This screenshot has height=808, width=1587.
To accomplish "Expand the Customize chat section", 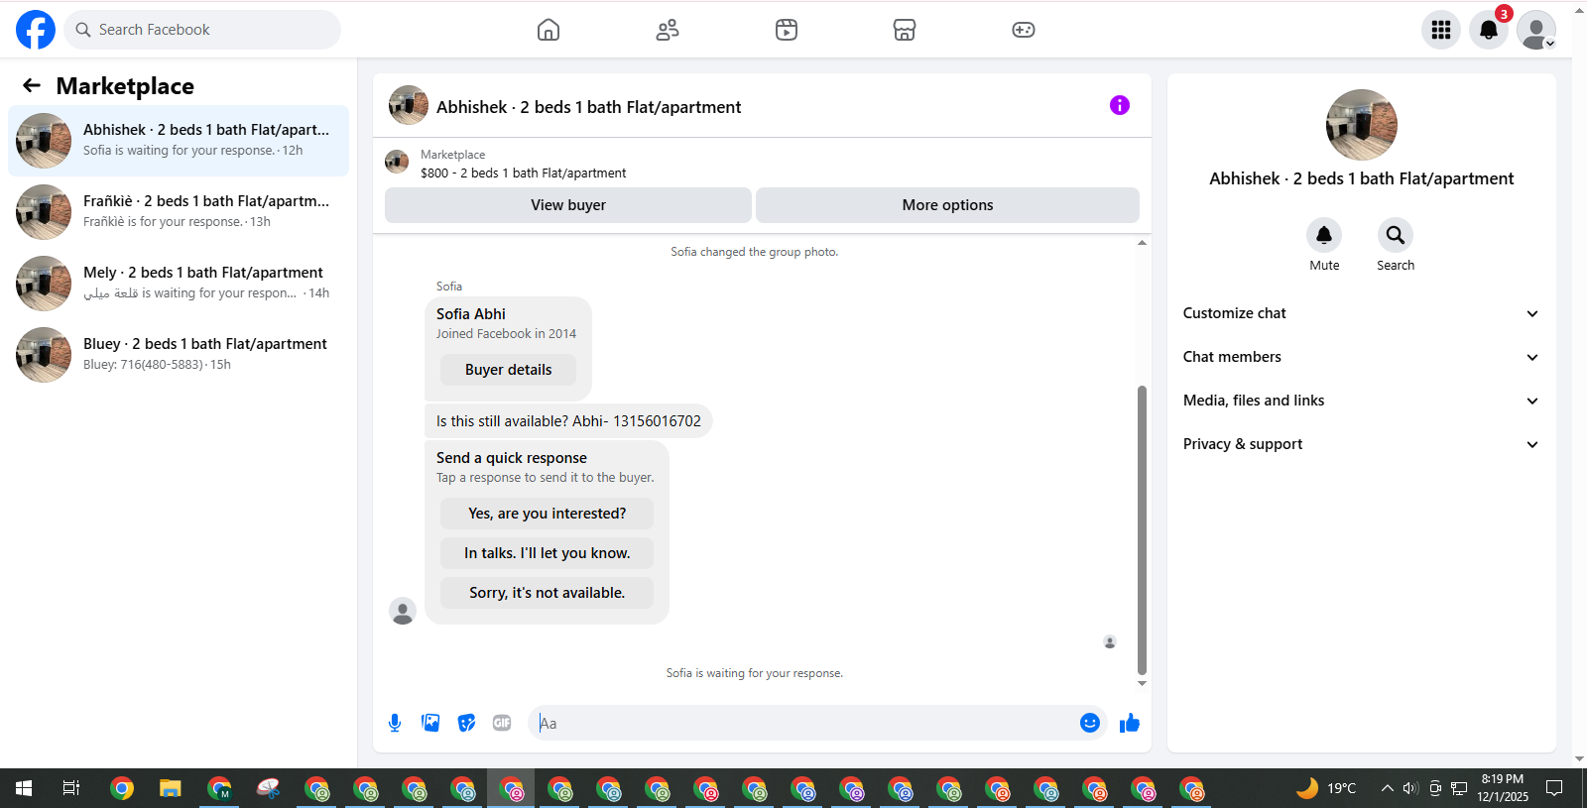I will coord(1362,313).
